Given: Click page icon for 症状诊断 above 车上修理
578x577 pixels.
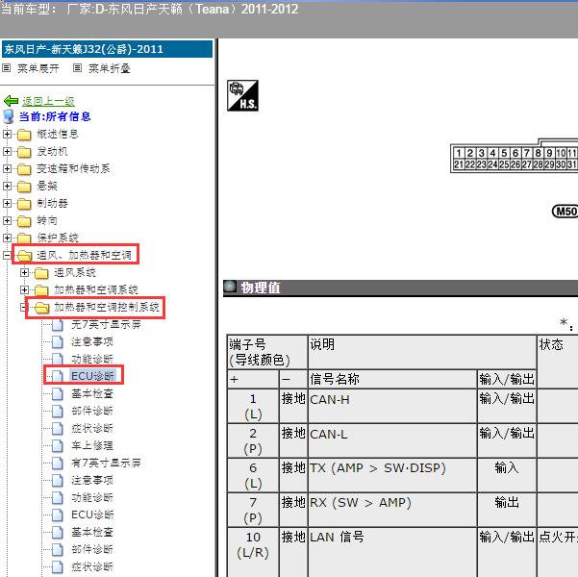Looking at the screenshot, I should click(58, 428).
